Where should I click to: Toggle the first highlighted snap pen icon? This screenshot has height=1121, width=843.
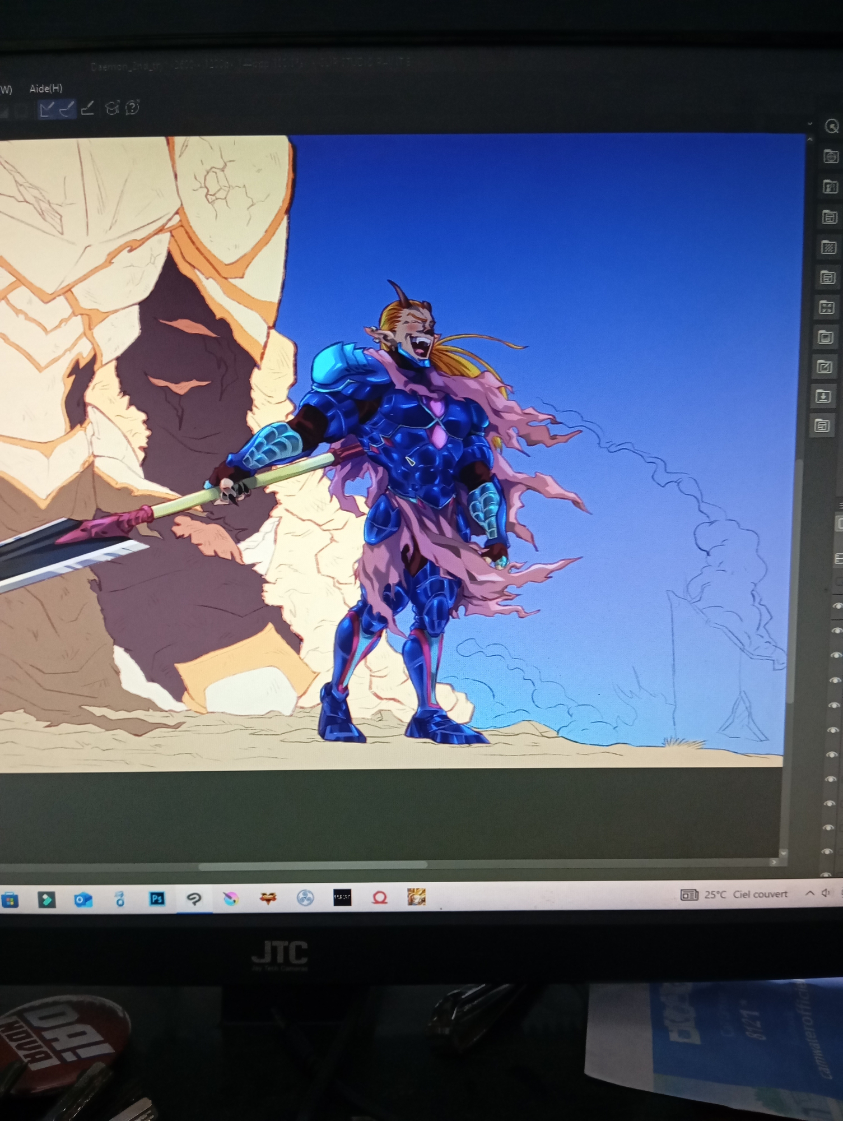pos(46,109)
